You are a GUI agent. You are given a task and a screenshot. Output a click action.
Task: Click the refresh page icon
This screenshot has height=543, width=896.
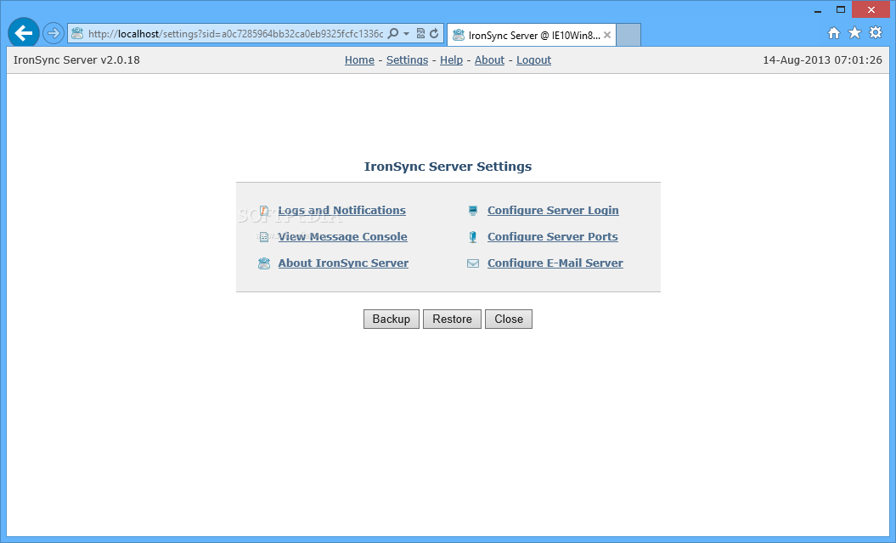tap(434, 34)
